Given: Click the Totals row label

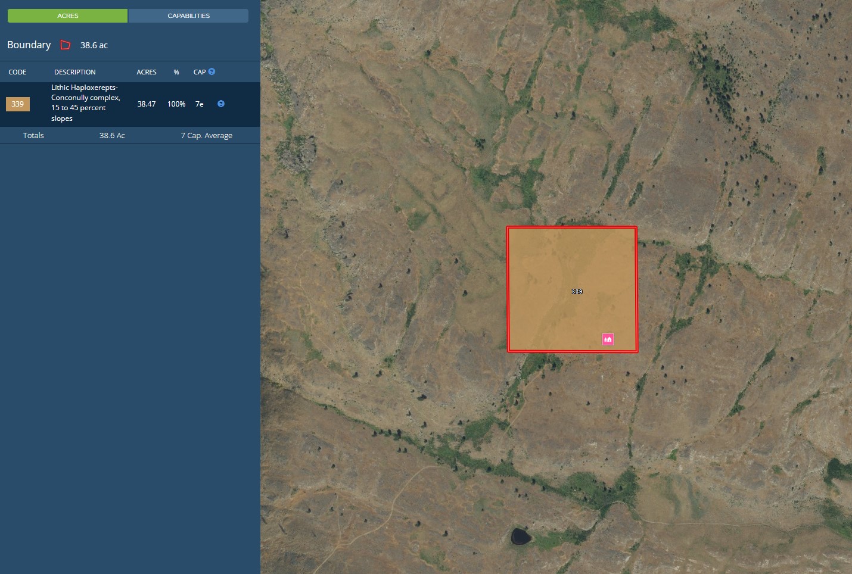Looking at the screenshot, I should (x=33, y=136).
